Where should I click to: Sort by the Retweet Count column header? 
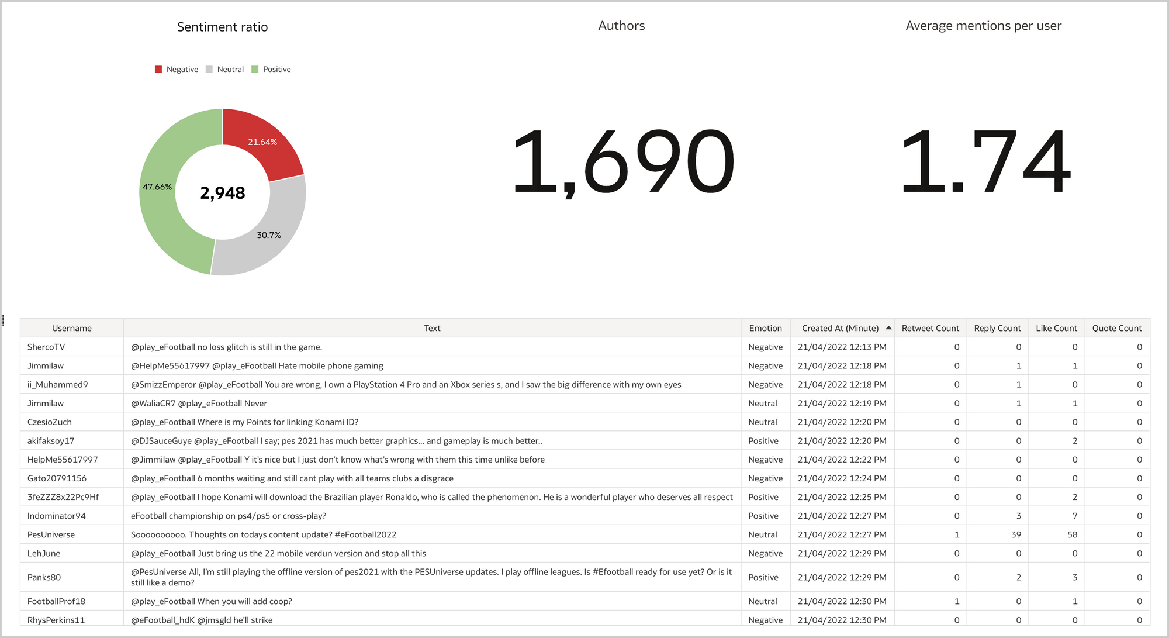pos(930,328)
